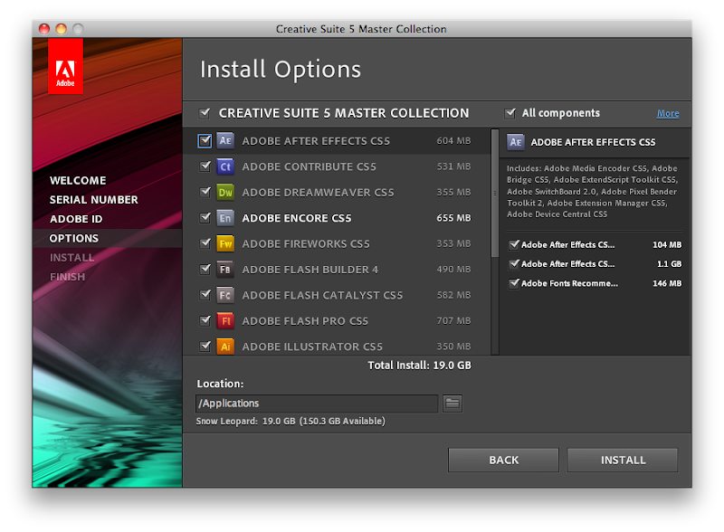This screenshot has height=532, width=724.
Task: Go to the Serial Number step
Action: [94, 200]
